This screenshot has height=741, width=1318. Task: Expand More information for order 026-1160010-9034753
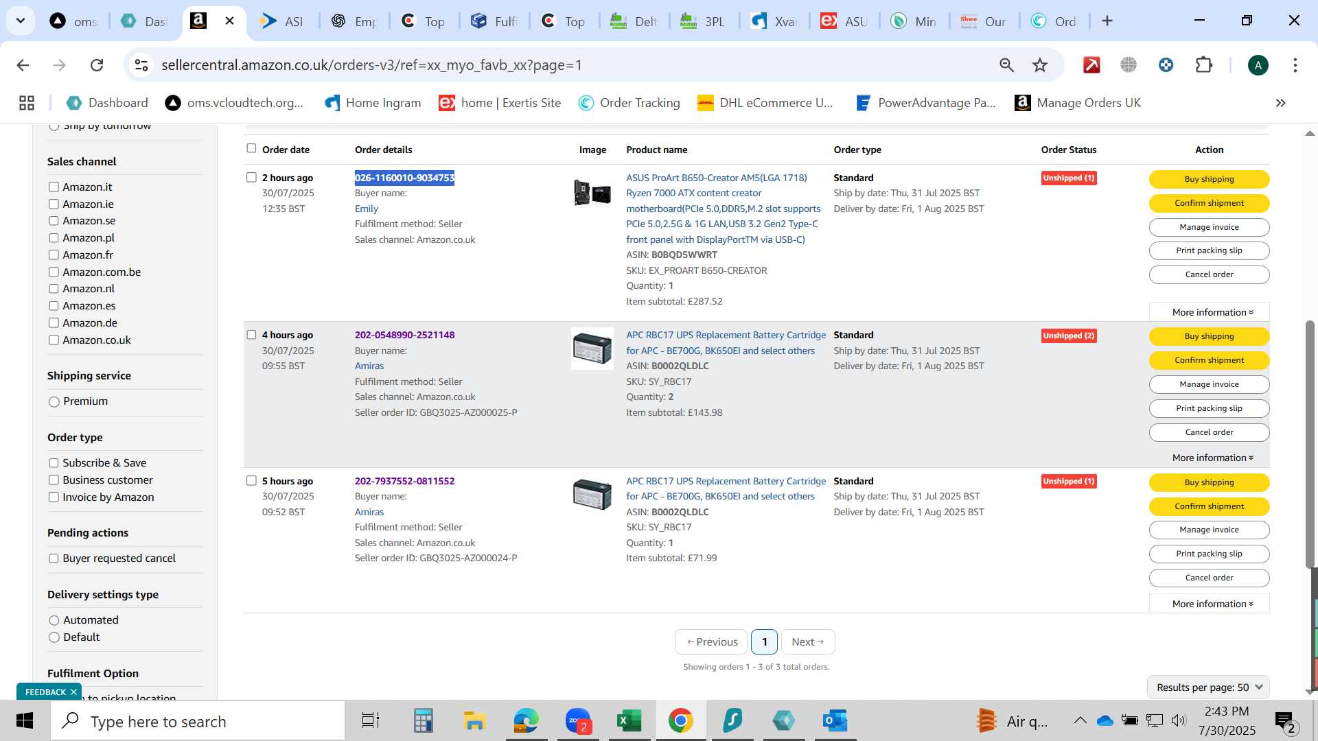1212,312
